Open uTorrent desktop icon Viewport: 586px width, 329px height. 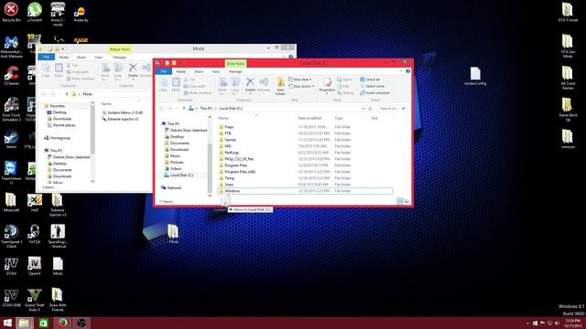point(35,12)
